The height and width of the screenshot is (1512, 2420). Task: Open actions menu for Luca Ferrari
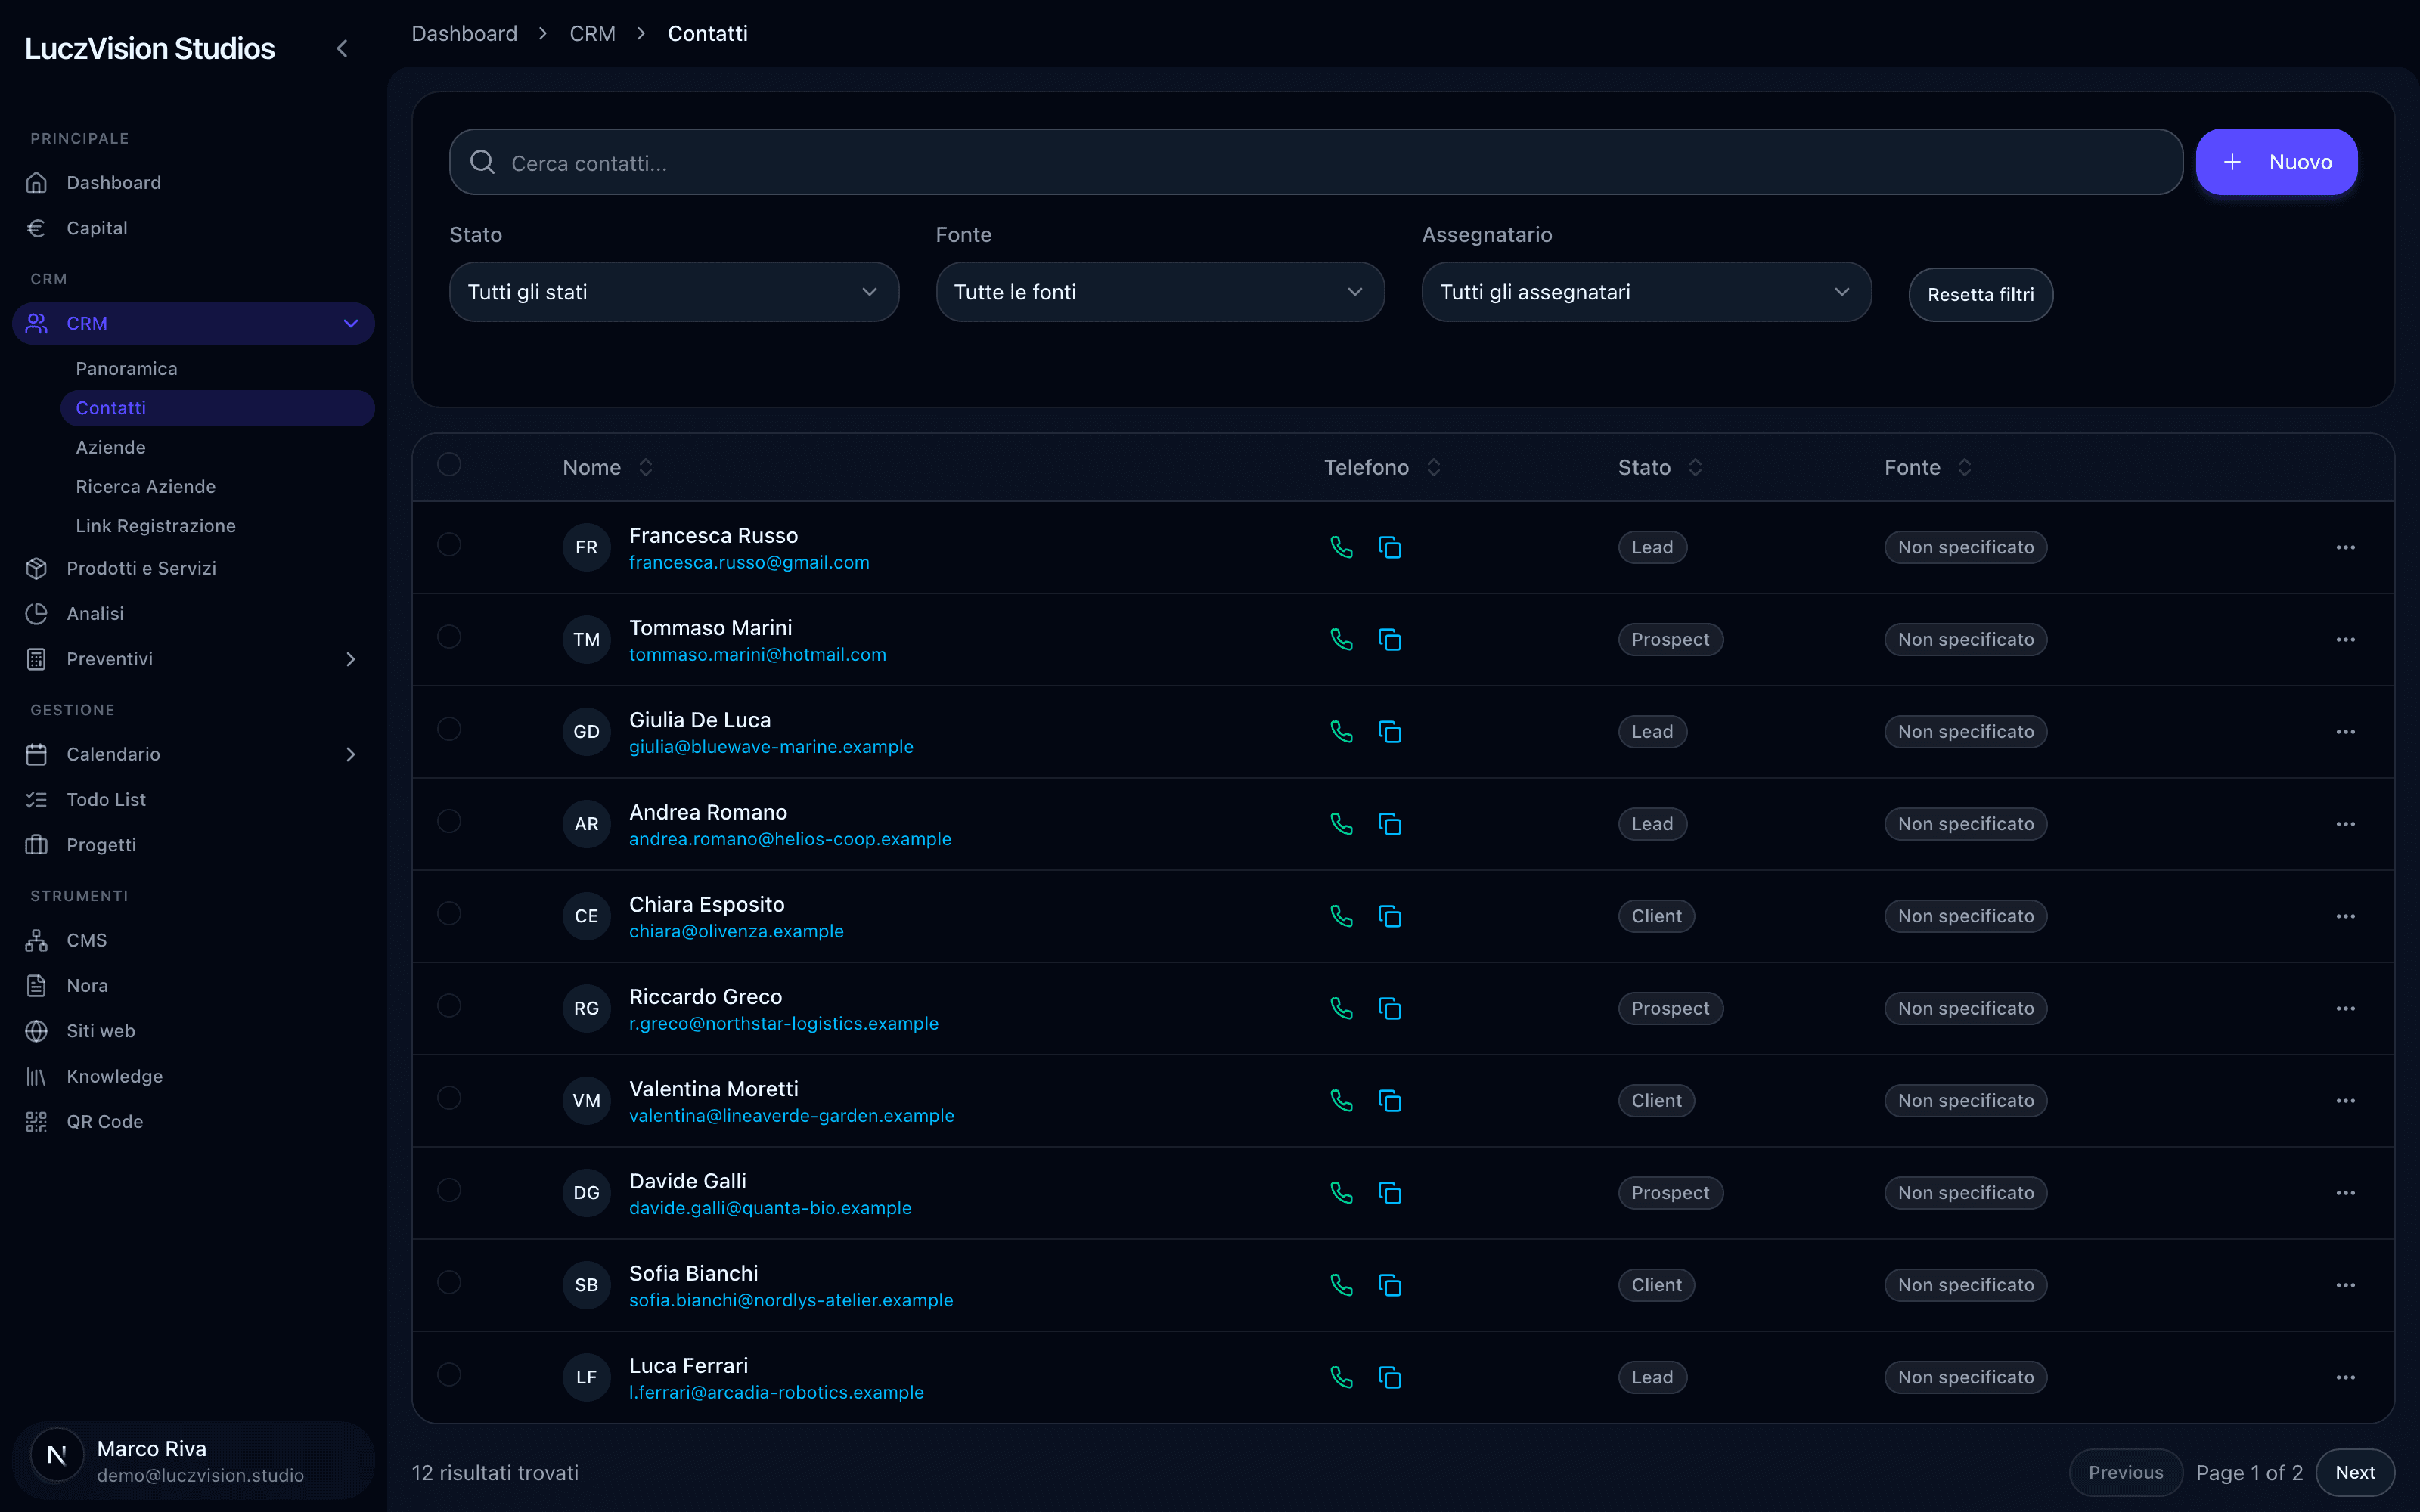point(2345,1376)
